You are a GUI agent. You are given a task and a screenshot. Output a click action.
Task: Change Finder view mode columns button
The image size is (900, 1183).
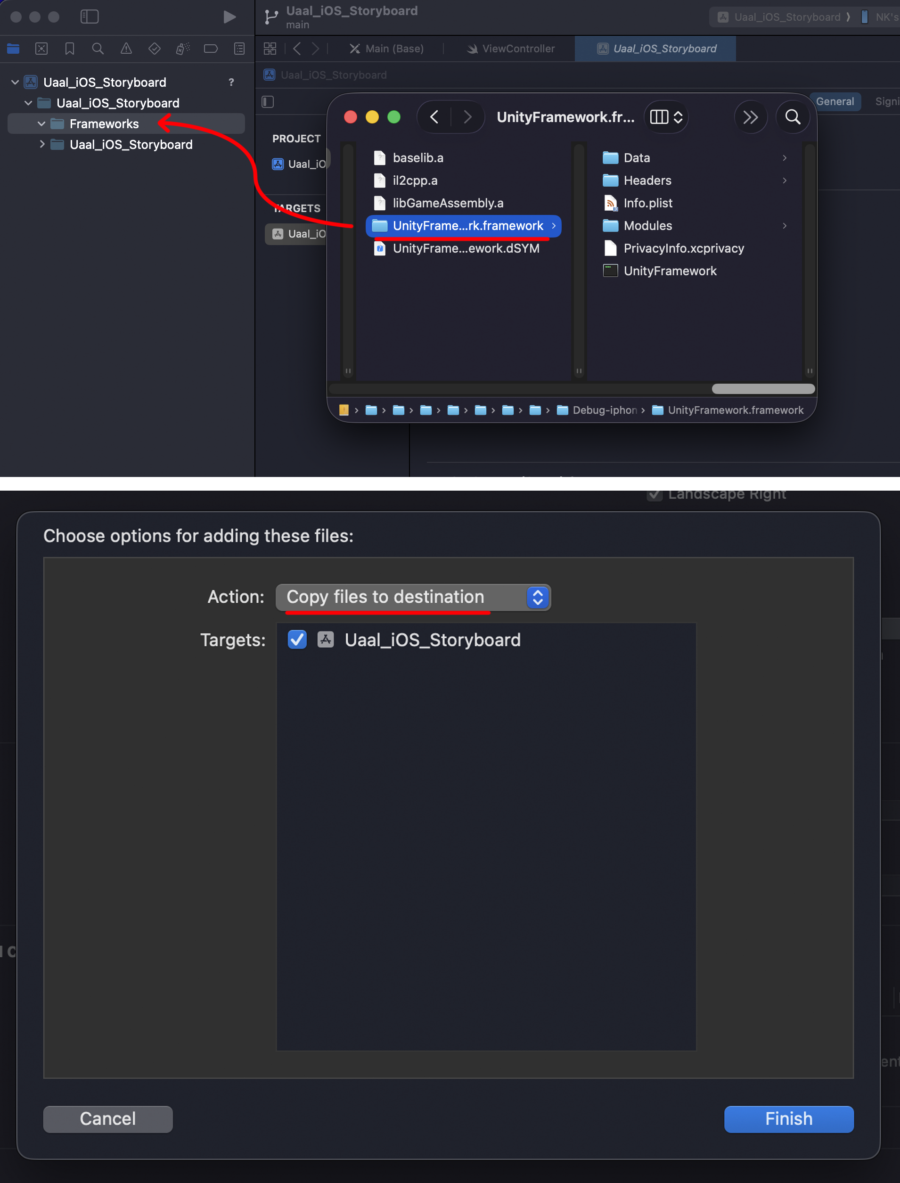tap(665, 117)
